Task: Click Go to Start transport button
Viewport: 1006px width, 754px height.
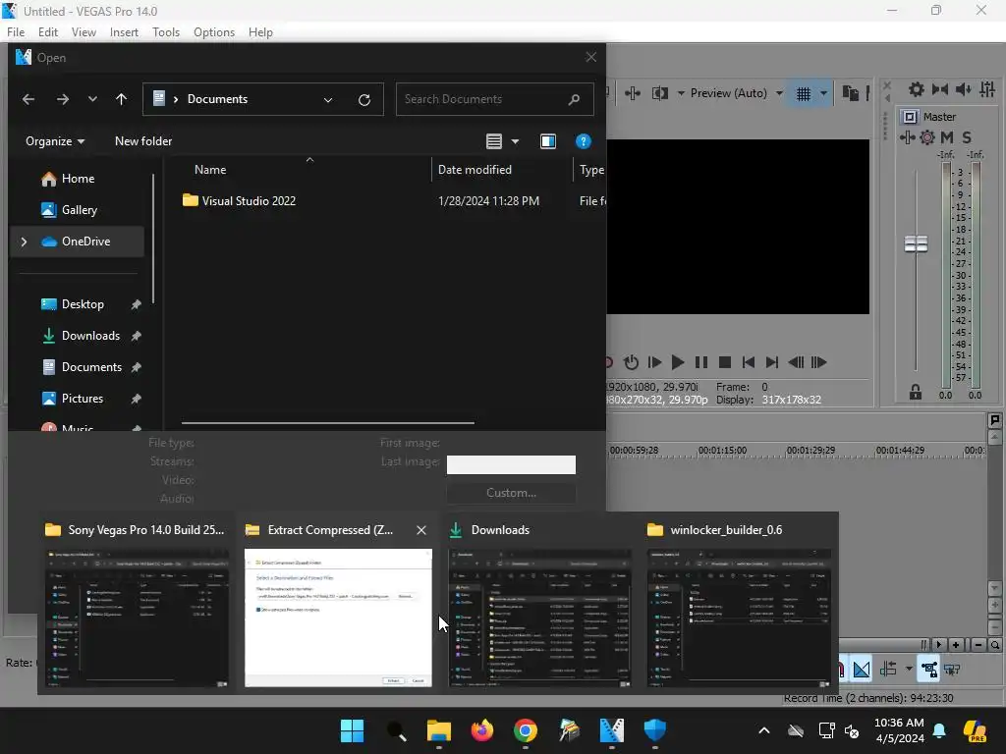Action: pos(748,363)
